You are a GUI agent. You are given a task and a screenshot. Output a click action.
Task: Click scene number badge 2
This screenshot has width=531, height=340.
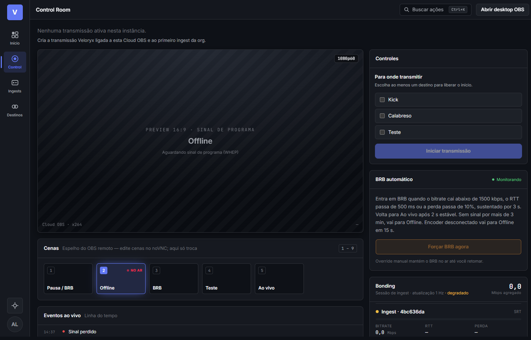pyautogui.click(x=104, y=270)
